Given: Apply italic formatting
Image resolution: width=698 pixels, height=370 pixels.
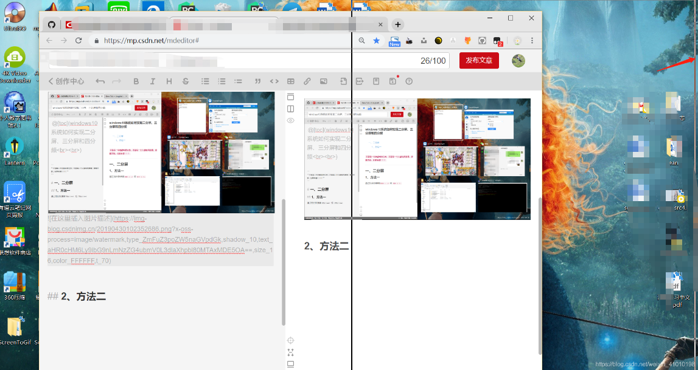Looking at the screenshot, I should (152, 81).
